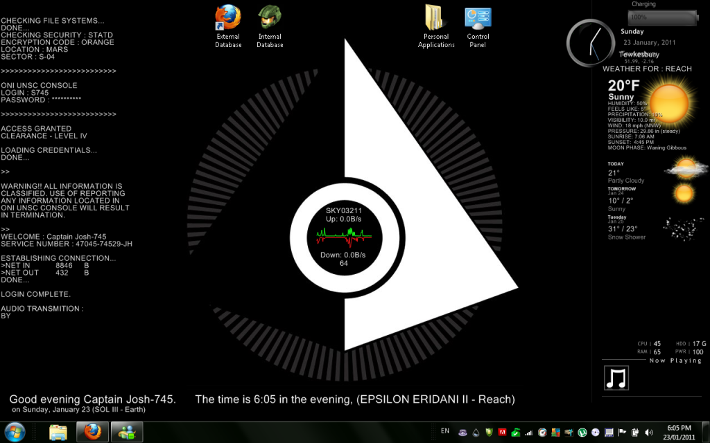Viewport: 710px width, 443px height.
Task: Click the '>NET IN 8846 B' line
Action: [x=45, y=266]
